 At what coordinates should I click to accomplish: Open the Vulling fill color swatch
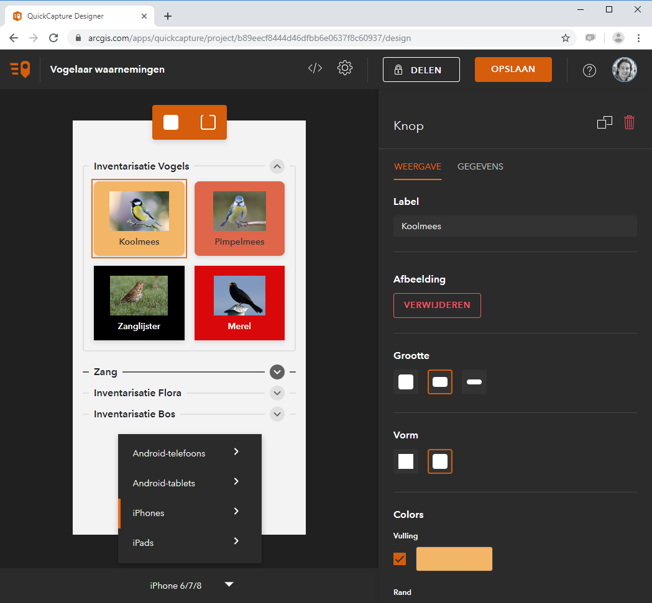tap(454, 559)
